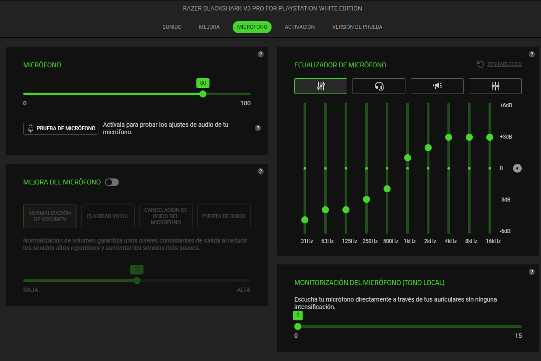Start the Prueba de Micrófono test
The width and height of the screenshot is (541, 361).
[61, 128]
